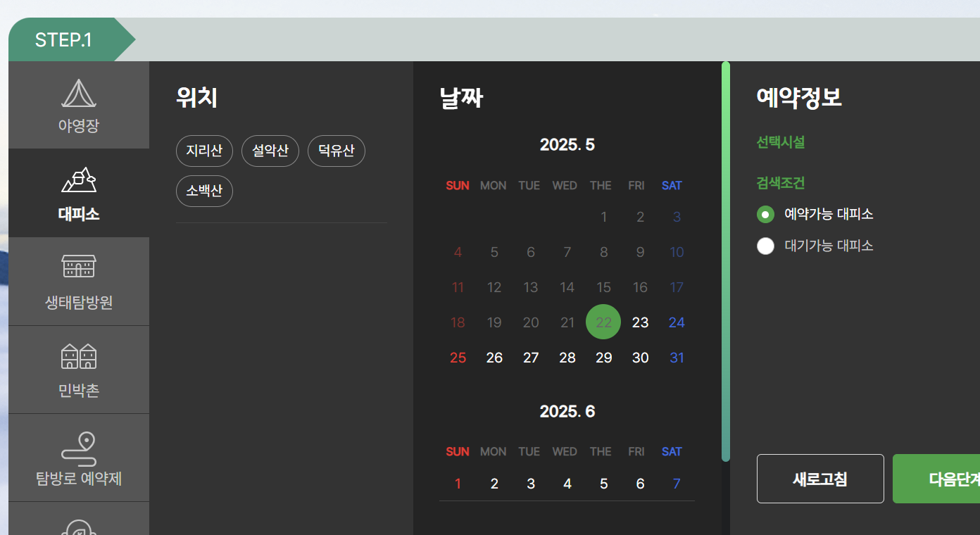Viewport: 980px width, 535px height.
Task: Enable the 예약가능 대피소 radio option
Action: (x=765, y=214)
